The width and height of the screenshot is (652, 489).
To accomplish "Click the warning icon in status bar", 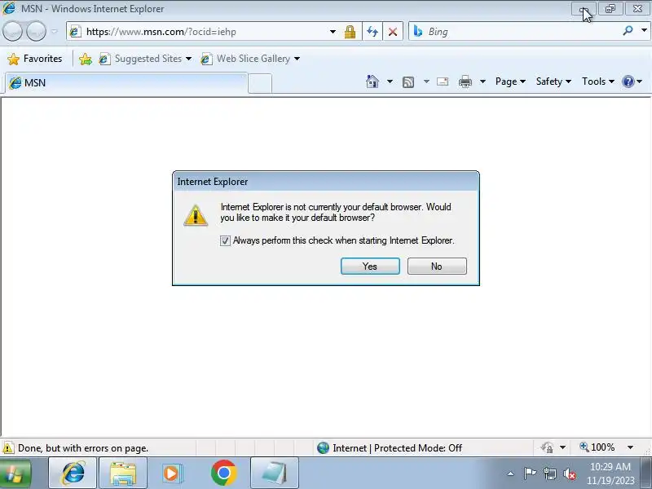I will tap(8, 447).
